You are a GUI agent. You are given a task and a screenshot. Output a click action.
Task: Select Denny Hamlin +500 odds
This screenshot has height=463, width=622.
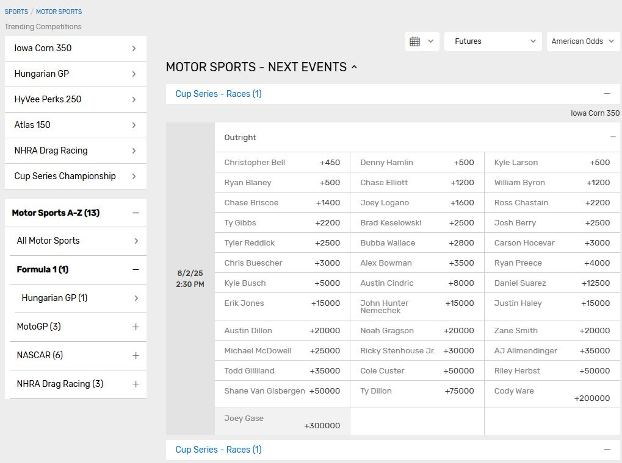(x=417, y=163)
